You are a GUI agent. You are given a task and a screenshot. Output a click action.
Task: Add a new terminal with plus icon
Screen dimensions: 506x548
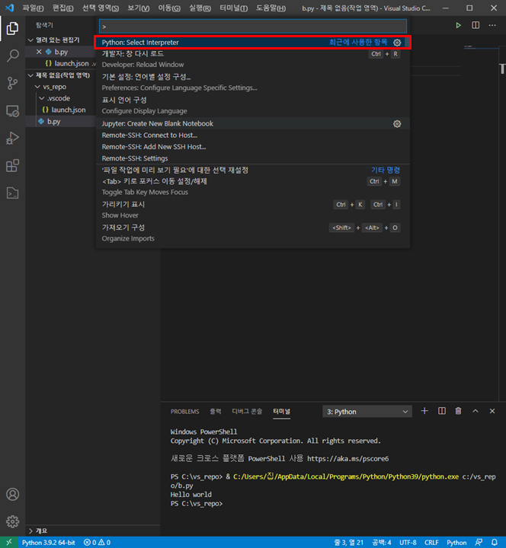424,411
